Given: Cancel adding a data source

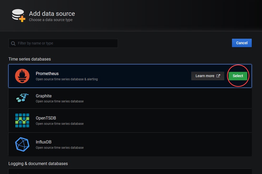Looking at the screenshot, I should point(242,43).
